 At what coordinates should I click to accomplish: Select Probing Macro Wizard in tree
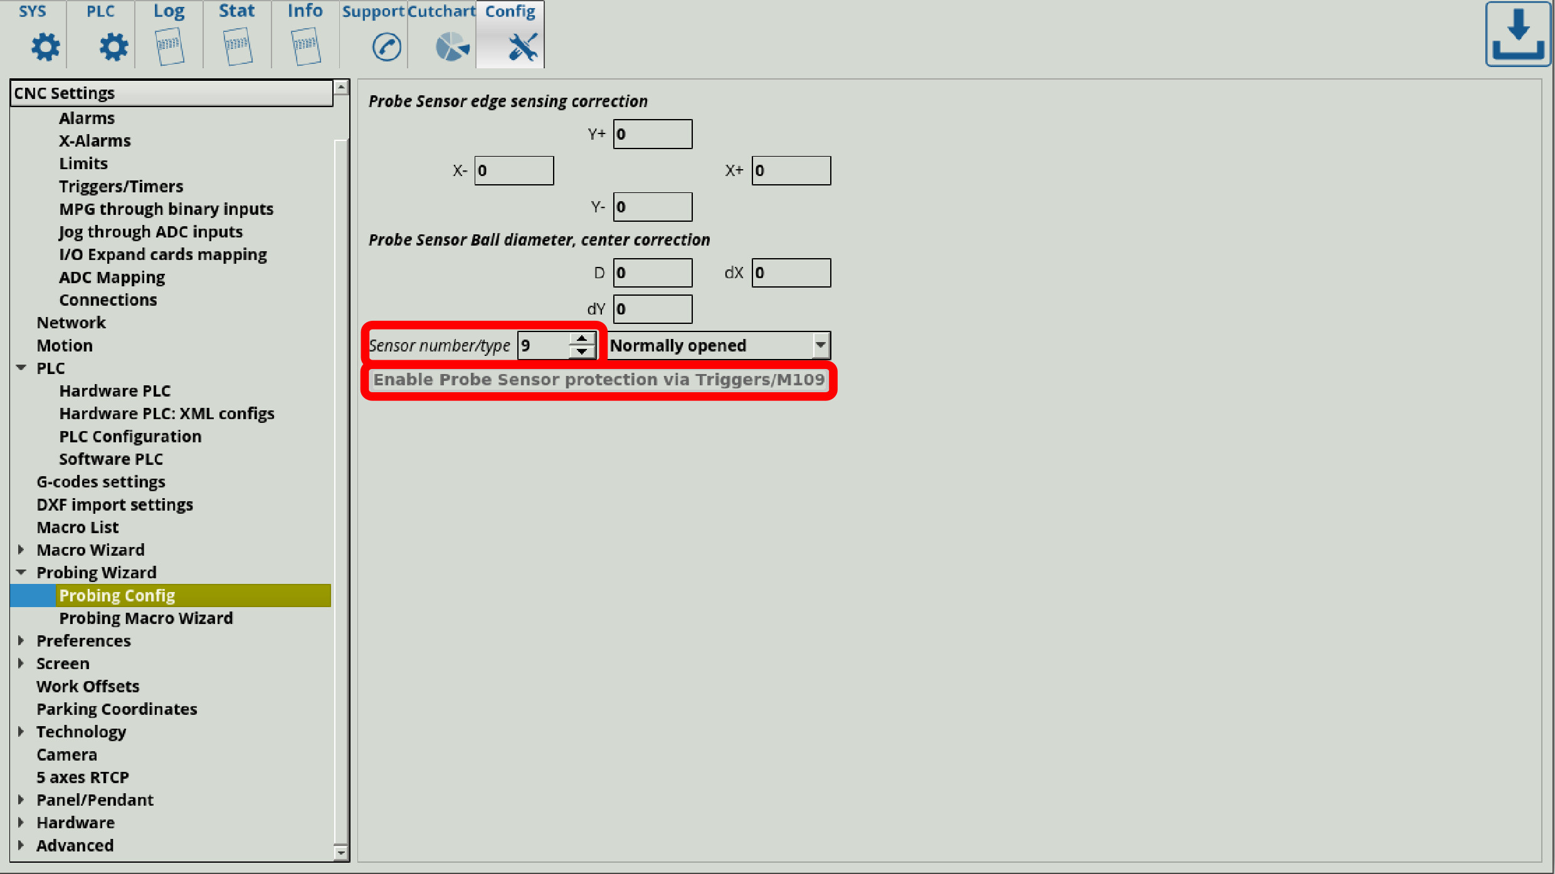pyautogui.click(x=145, y=618)
